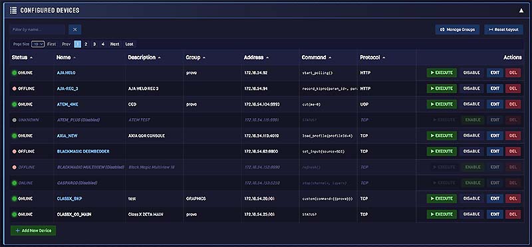
Task: Delete the AJA HELO device
Action: pyautogui.click(x=513, y=73)
